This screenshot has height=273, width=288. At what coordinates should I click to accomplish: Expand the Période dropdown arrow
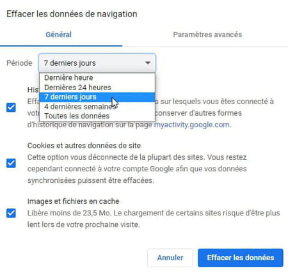pyautogui.click(x=148, y=63)
